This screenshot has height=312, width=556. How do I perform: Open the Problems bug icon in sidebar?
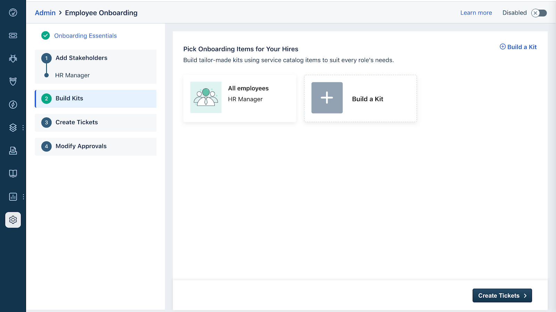click(x=13, y=58)
